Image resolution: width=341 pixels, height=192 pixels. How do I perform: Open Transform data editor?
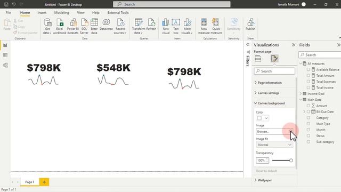coord(139,26)
